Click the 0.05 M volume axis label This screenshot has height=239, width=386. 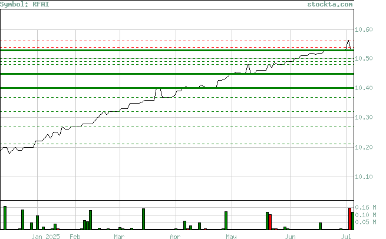365,222
